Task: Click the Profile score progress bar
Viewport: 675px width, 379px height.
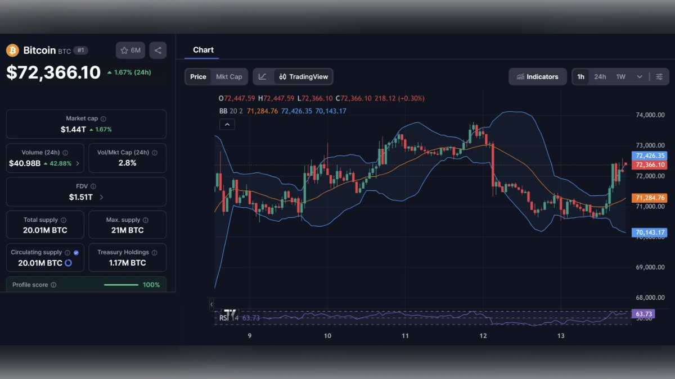Action: tap(121, 285)
